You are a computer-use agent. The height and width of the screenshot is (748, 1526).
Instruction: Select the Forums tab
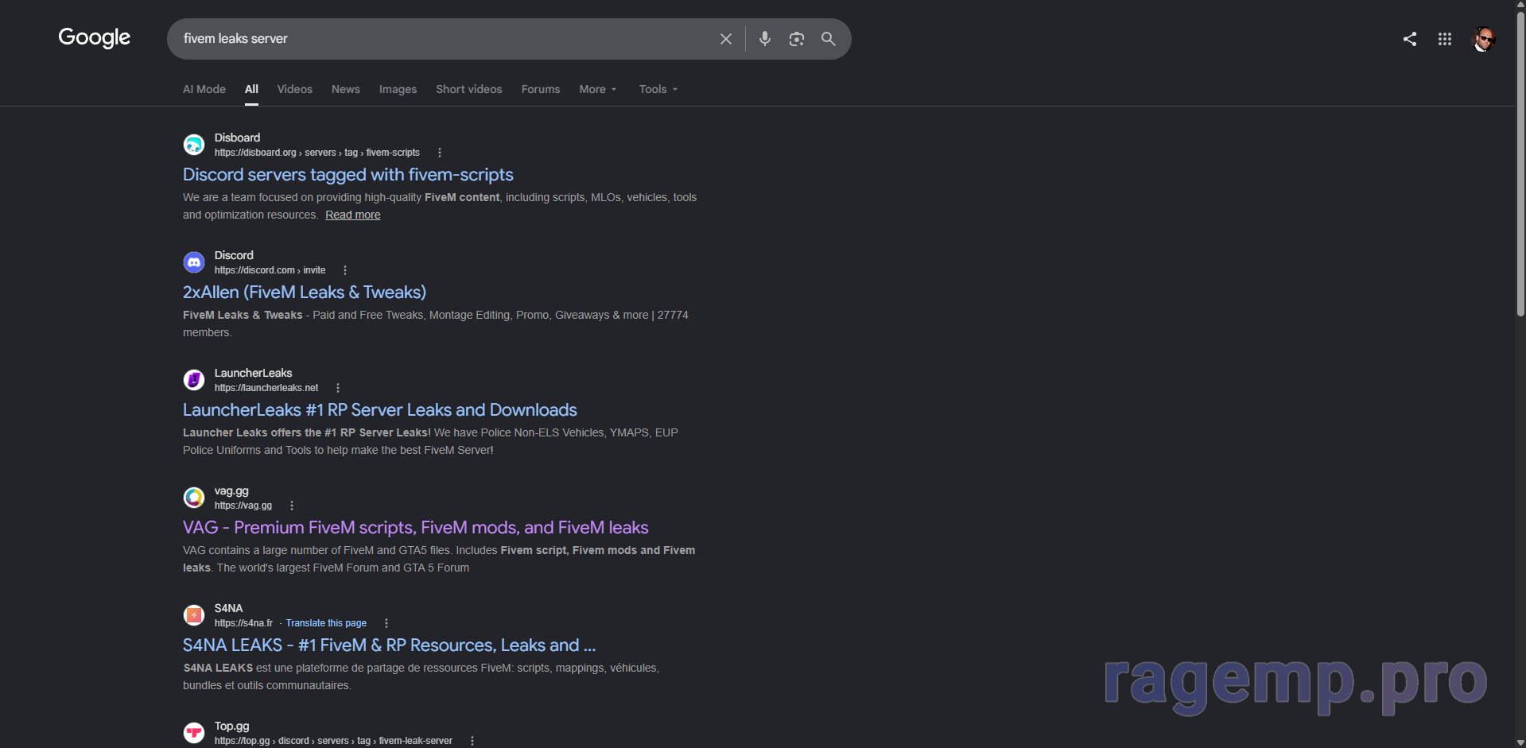(541, 89)
